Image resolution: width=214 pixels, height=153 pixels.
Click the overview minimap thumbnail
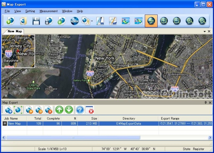[18, 51]
